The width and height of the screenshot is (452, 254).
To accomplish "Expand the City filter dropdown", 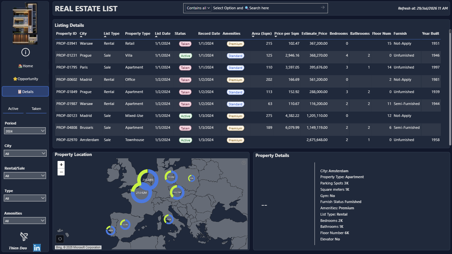I will pos(25,154).
